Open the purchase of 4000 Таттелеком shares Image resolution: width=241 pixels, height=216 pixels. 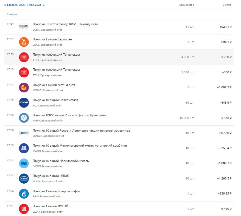click(x=119, y=57)
